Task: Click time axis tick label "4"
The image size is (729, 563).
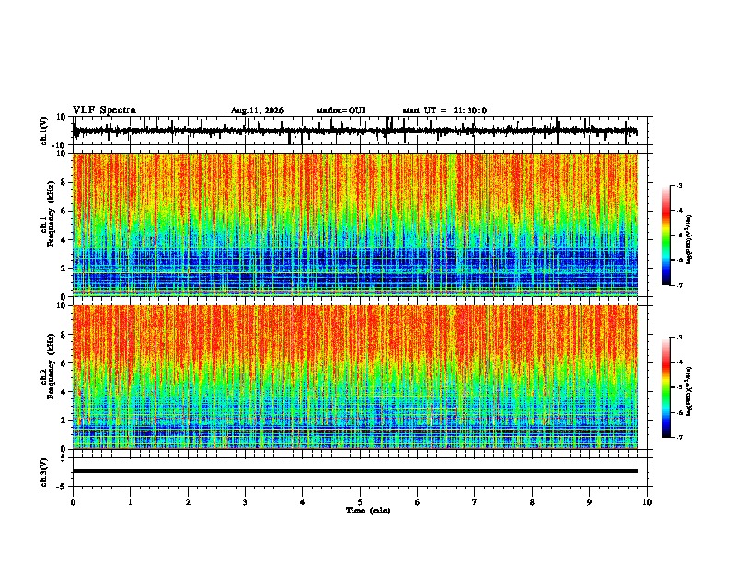Action: pyautogui.click(x=303, y=502)
